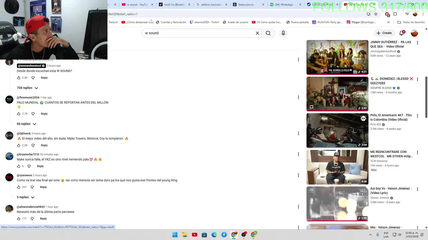Reply to the @DjDiveck comment

44,145
